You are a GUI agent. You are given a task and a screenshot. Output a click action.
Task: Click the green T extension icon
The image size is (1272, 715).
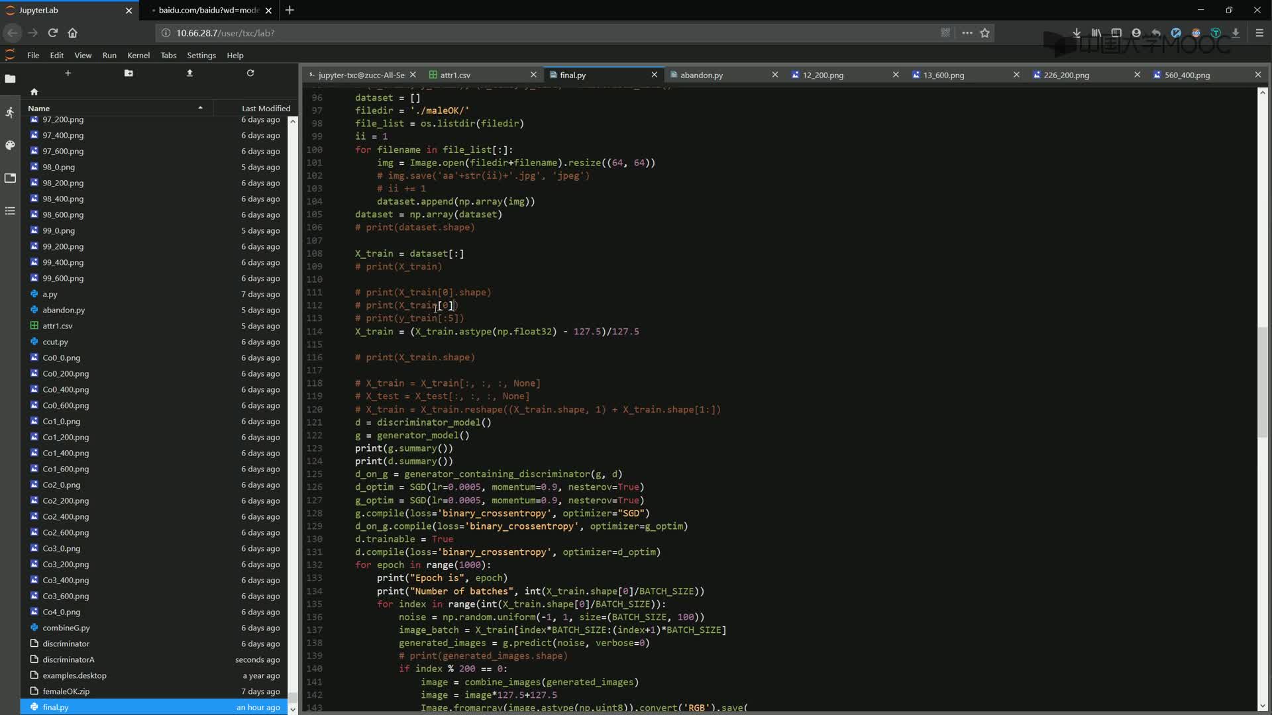[x=1216, y=32]
